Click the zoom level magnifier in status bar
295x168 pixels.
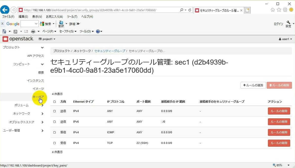[274, 165]
